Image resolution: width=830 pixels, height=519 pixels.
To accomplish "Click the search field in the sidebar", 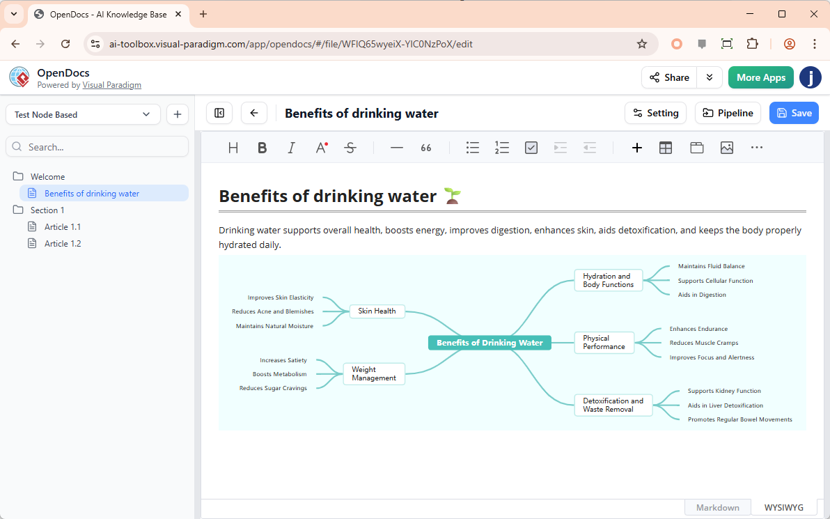I will click(x=97, y=146).
